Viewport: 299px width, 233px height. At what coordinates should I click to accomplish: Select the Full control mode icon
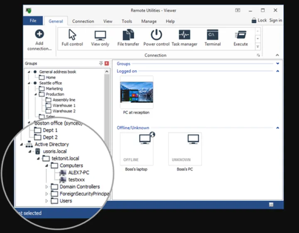point(72,35)
